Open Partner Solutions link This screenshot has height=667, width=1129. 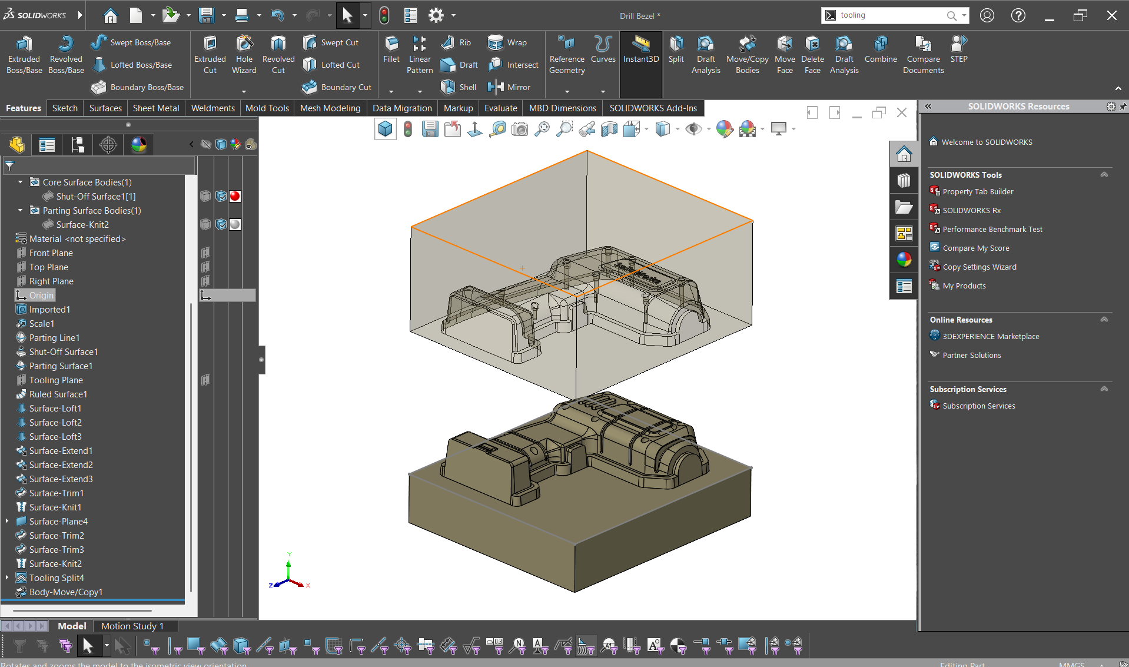pyautogui.click(x=972, y=355)
